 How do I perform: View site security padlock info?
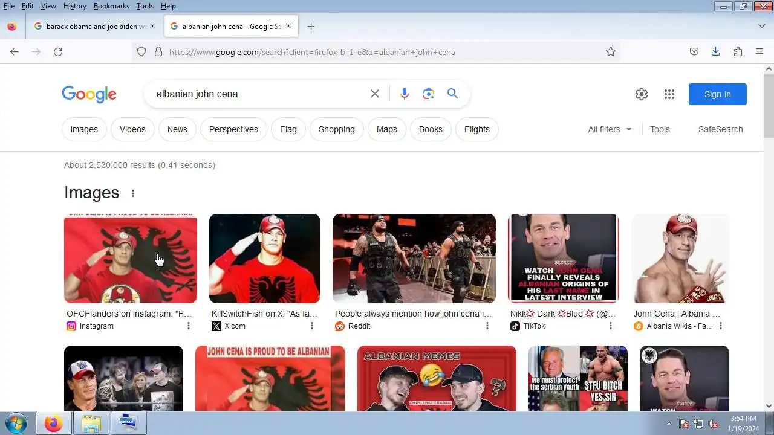[x=158, y=52]
